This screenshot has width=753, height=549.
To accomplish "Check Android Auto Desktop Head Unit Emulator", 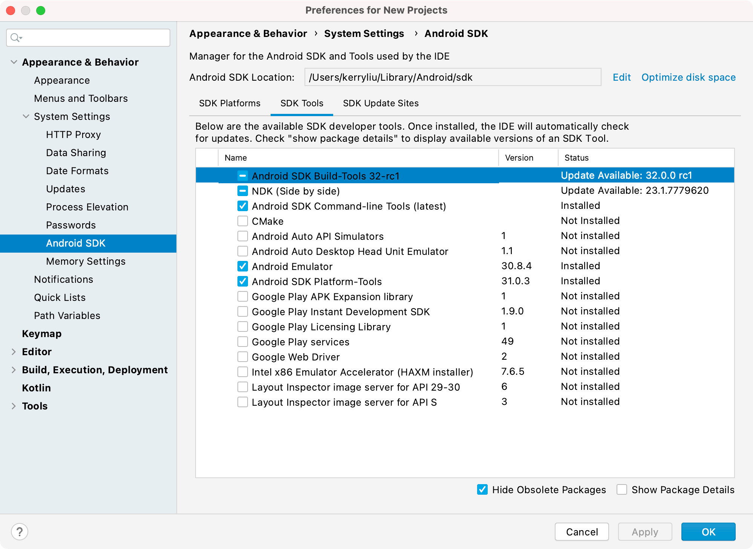I will (243, 251).
